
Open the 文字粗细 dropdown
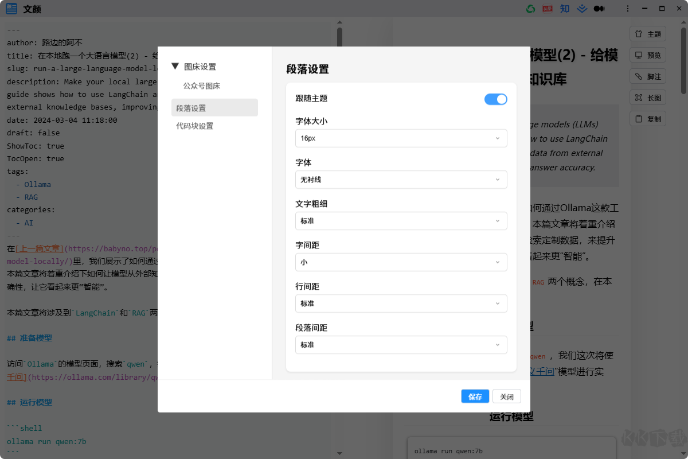click(401, 221)
